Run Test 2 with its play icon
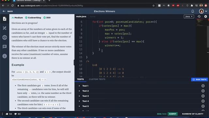The width and height of the screenshot is (209, 118). [x=203, y=91]
